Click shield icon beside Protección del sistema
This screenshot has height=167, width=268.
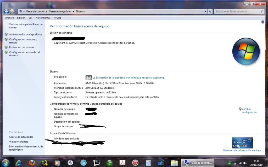click(x=6, y=47)
